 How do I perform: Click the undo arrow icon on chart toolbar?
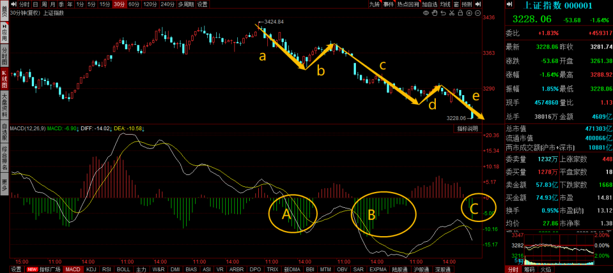[x=443, y=13]
